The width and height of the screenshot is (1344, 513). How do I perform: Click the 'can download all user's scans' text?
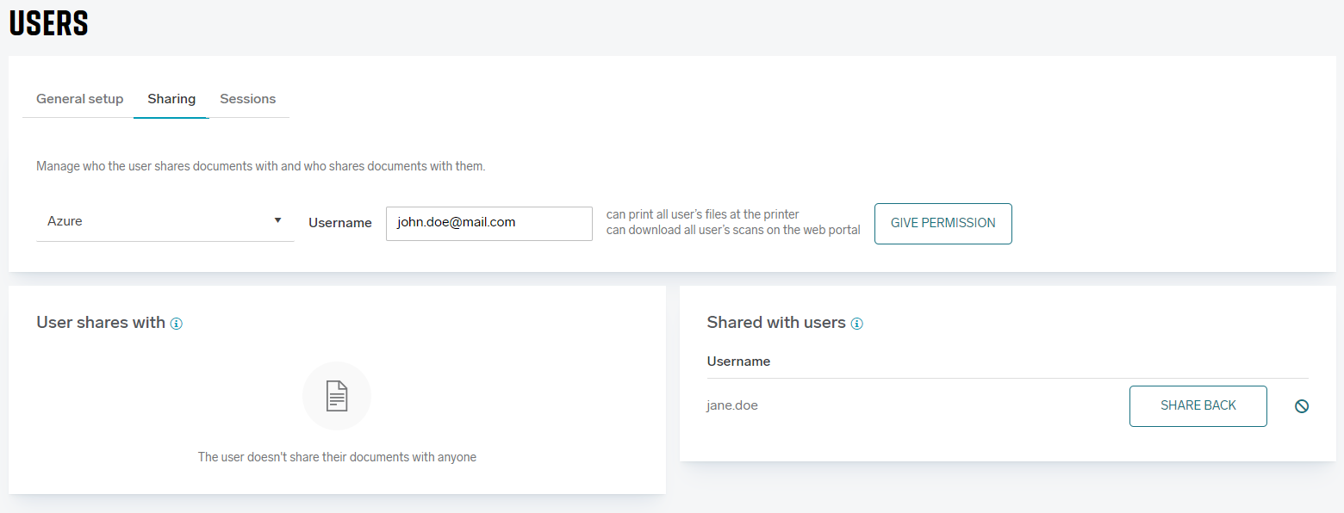733,230
